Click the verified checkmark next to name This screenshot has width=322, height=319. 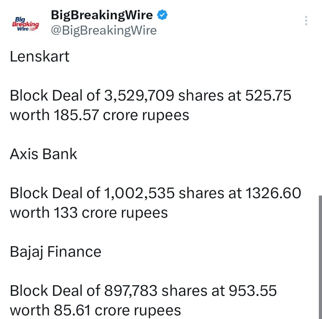point(162,14)
